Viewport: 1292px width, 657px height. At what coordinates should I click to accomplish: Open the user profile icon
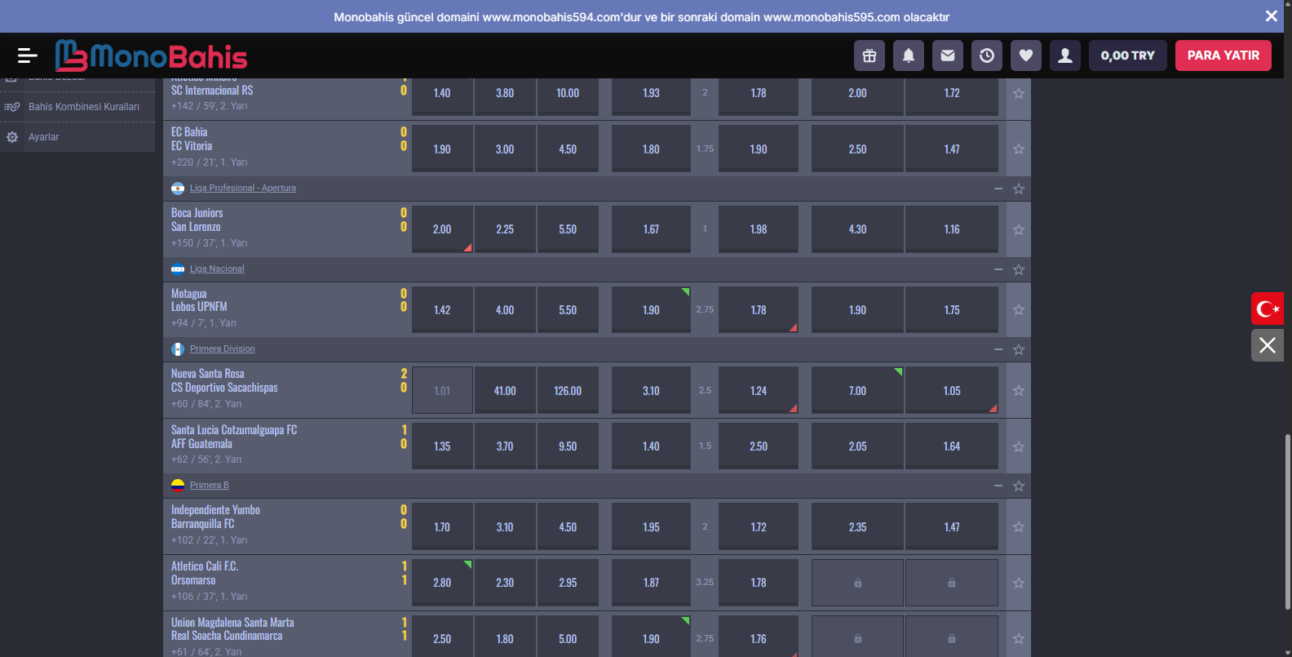(1065, 55)
